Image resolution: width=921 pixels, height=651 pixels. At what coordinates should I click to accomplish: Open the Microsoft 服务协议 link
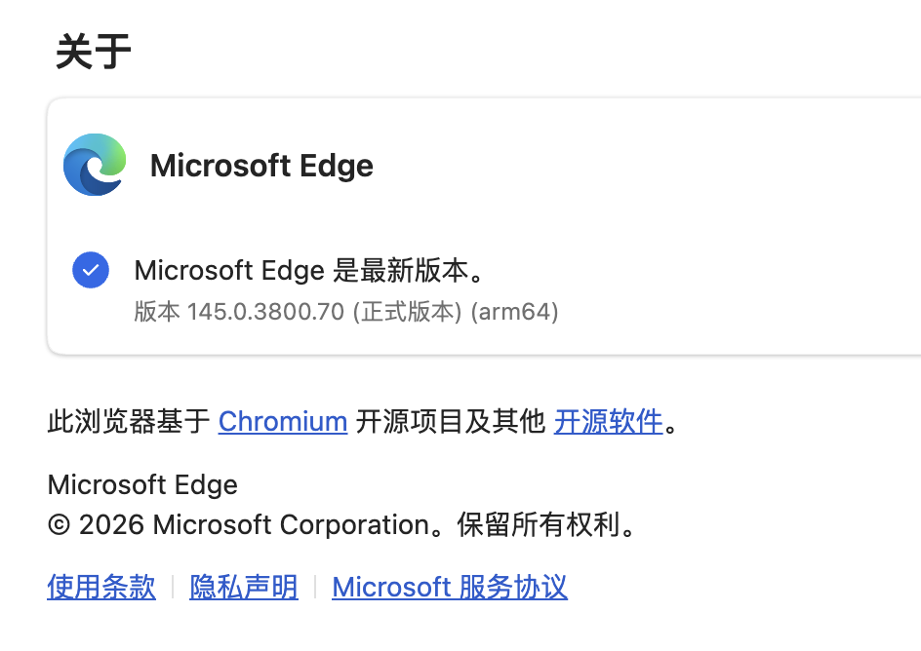tap(450, 587)
